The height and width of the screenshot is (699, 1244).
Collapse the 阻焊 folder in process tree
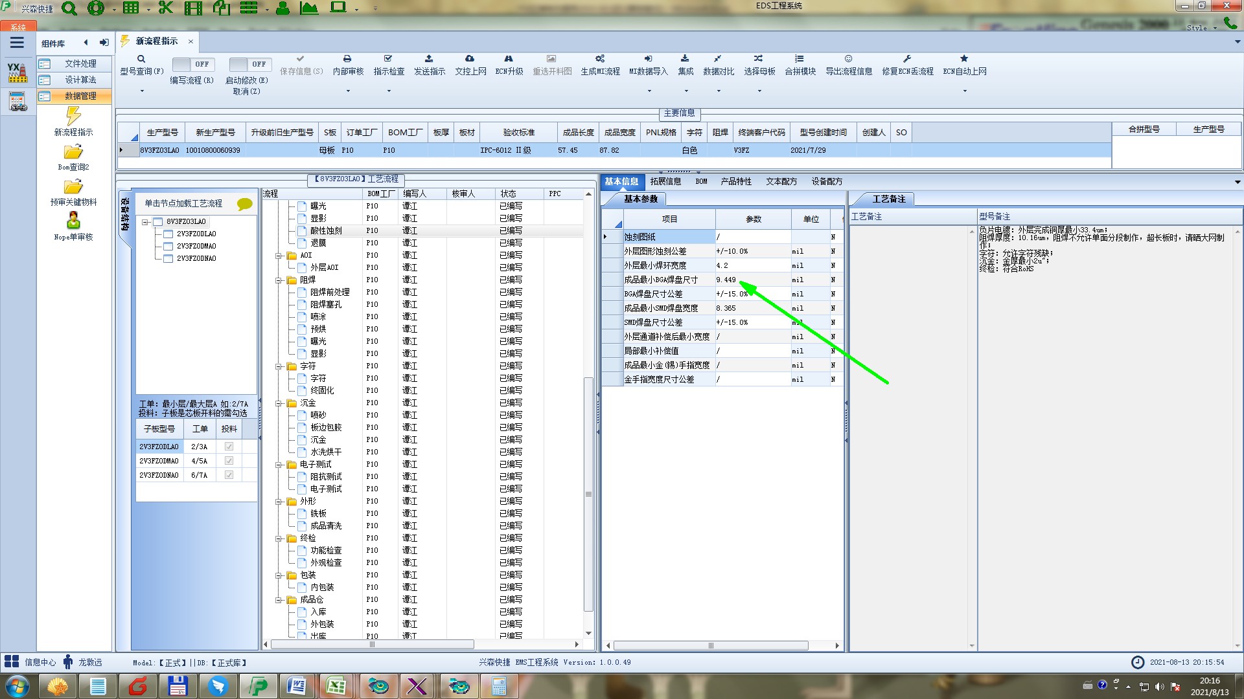tap(279, 280)
